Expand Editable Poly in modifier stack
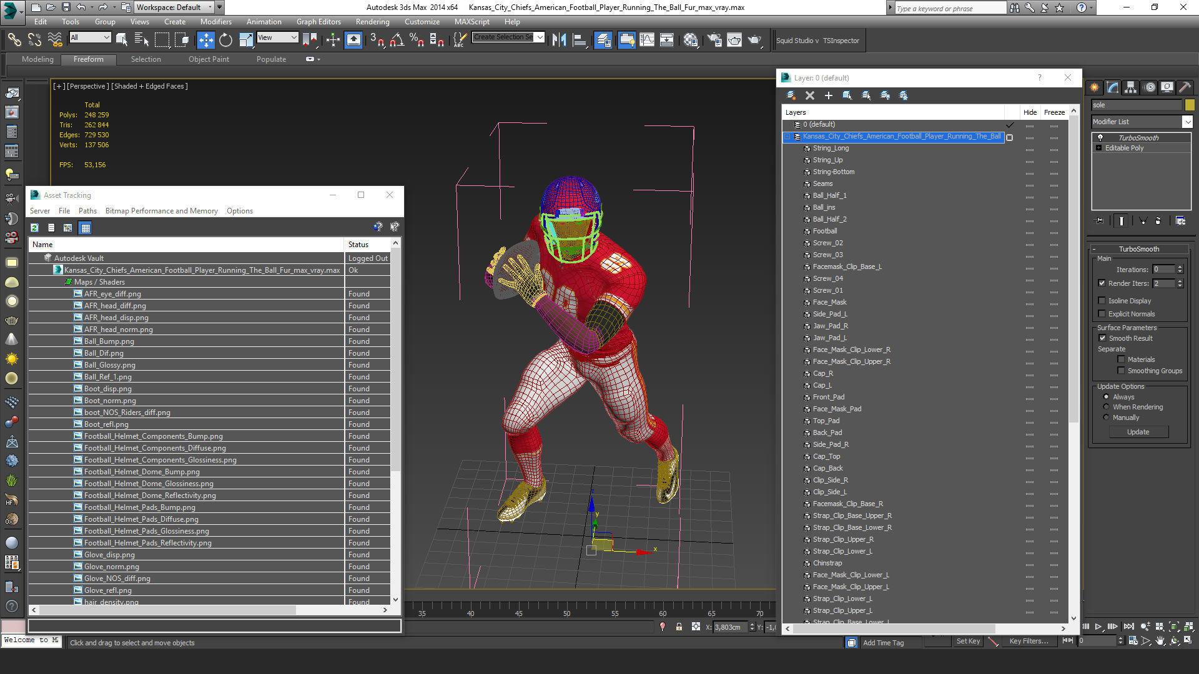 point(1098,148)
